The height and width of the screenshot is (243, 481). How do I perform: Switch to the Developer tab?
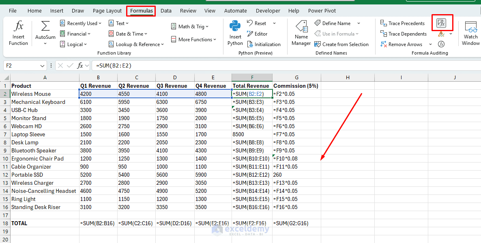[x=268, y=11]
